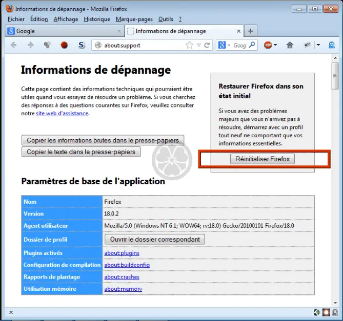Go back with the back arrow
This screenshot has height=321, width=343.
tap(13, 45)
